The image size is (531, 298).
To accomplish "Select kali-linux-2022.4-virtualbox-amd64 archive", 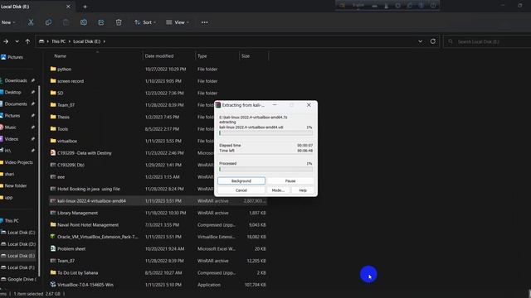I will 91,200.
